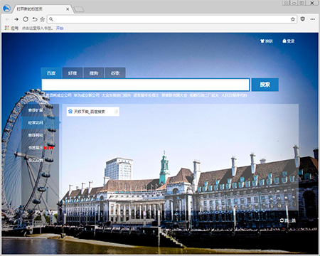Click the 登录 login link with lock icon
This screenshot has width=320, height=256.
[289, 41]
